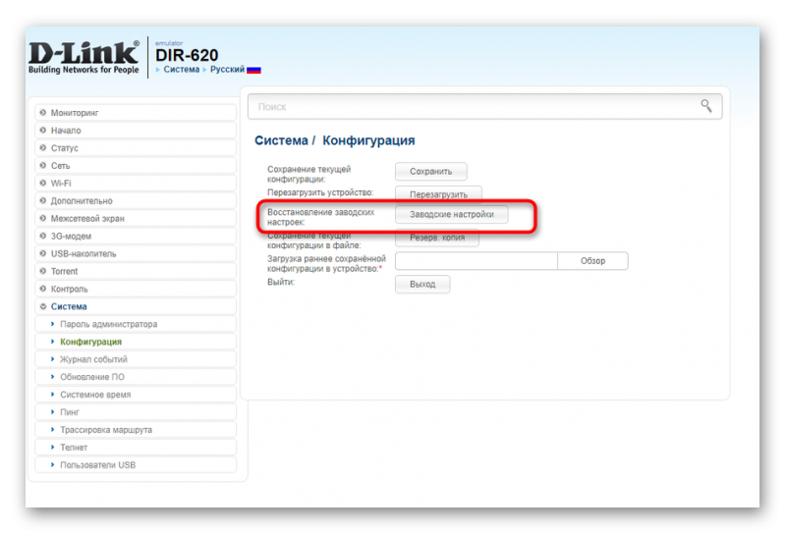Expand the Сеть menu section
This screenshot has height=534, width=786.
point(136,165)
